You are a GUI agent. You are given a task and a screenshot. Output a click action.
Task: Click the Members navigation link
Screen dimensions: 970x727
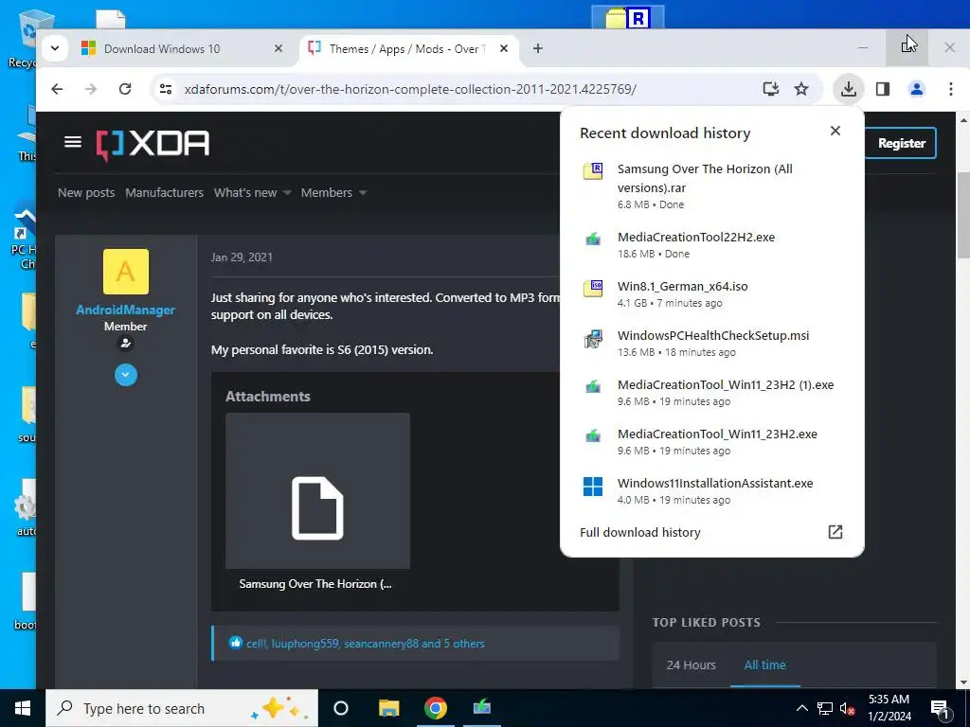coord(327,193)
